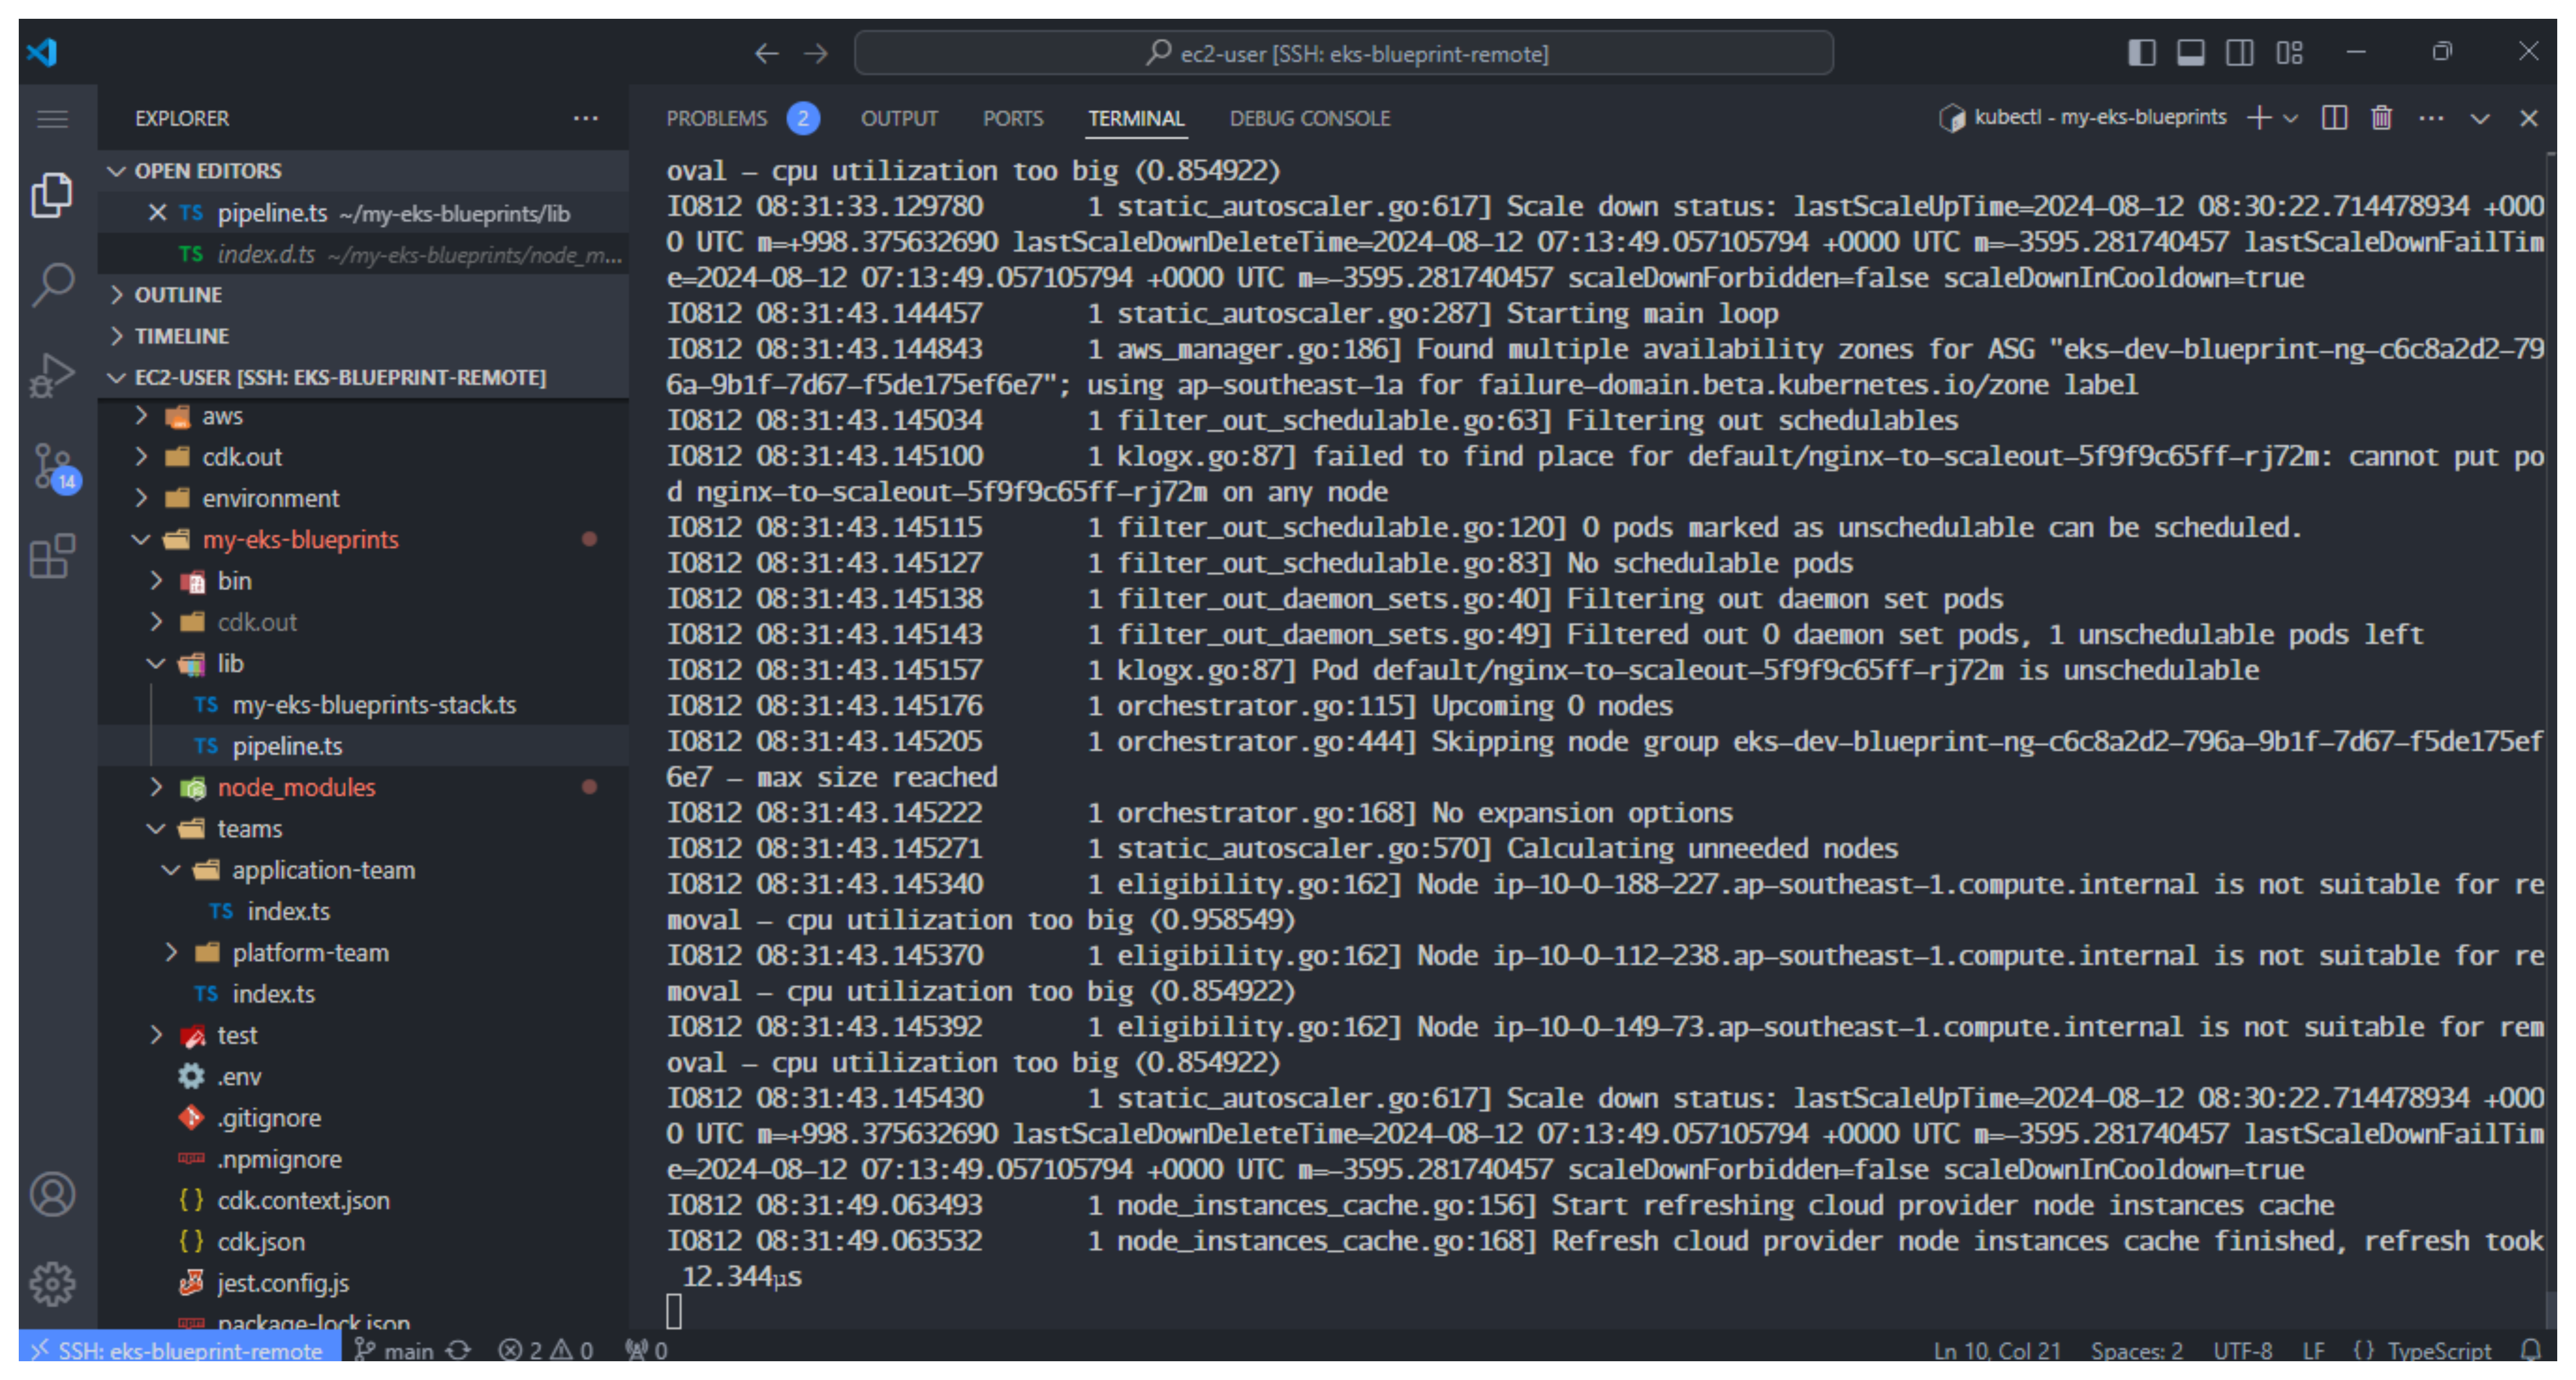Open the Extensions view icon
2576x1380 pixels.
pyautogui.click(x=53, y=557)
